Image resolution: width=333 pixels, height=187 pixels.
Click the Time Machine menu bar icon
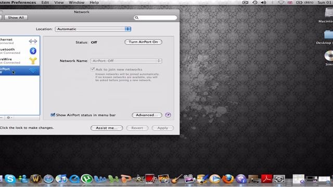point(255,2)
